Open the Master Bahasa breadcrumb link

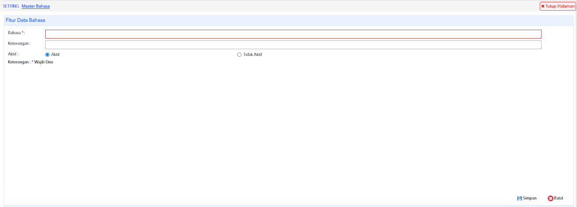tap(35, 6)
